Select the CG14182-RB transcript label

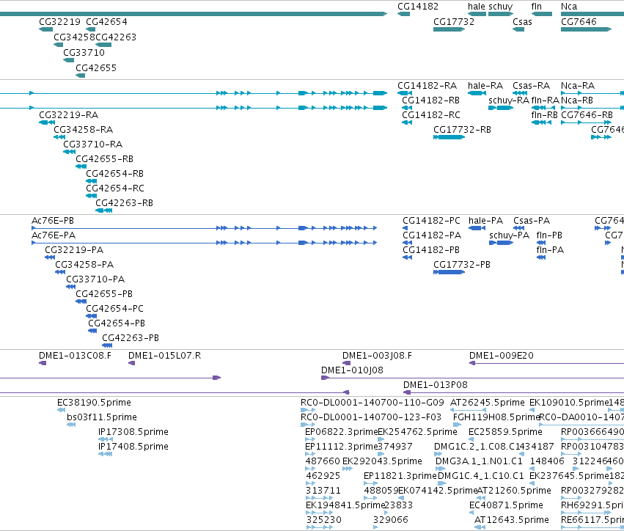coord(430,100)
